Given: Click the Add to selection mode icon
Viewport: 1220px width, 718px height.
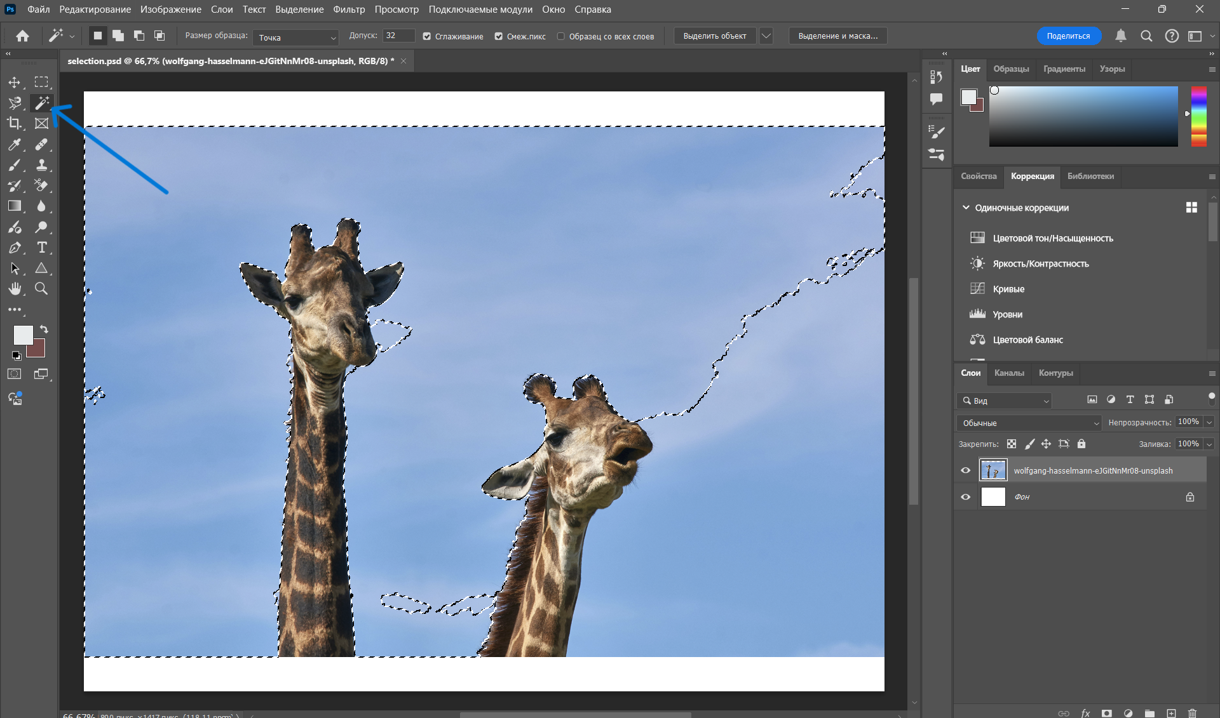Looking at the screenshot, I should 118,36.
